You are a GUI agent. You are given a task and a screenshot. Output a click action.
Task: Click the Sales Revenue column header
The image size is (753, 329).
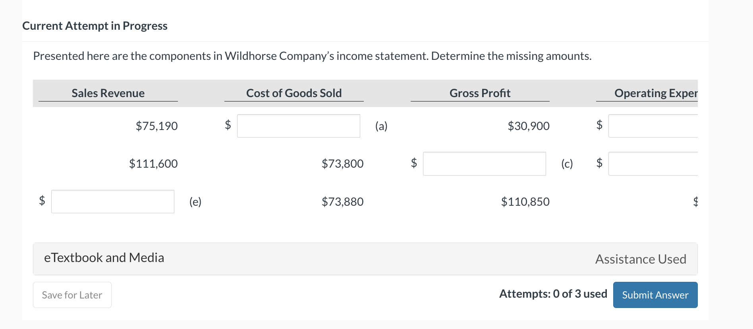click(x=108, y=93)
